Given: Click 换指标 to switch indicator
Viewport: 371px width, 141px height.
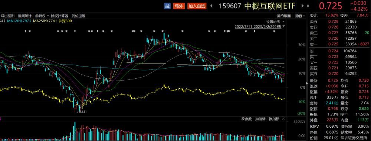Looking at the screenshot, I should [274, 119].
